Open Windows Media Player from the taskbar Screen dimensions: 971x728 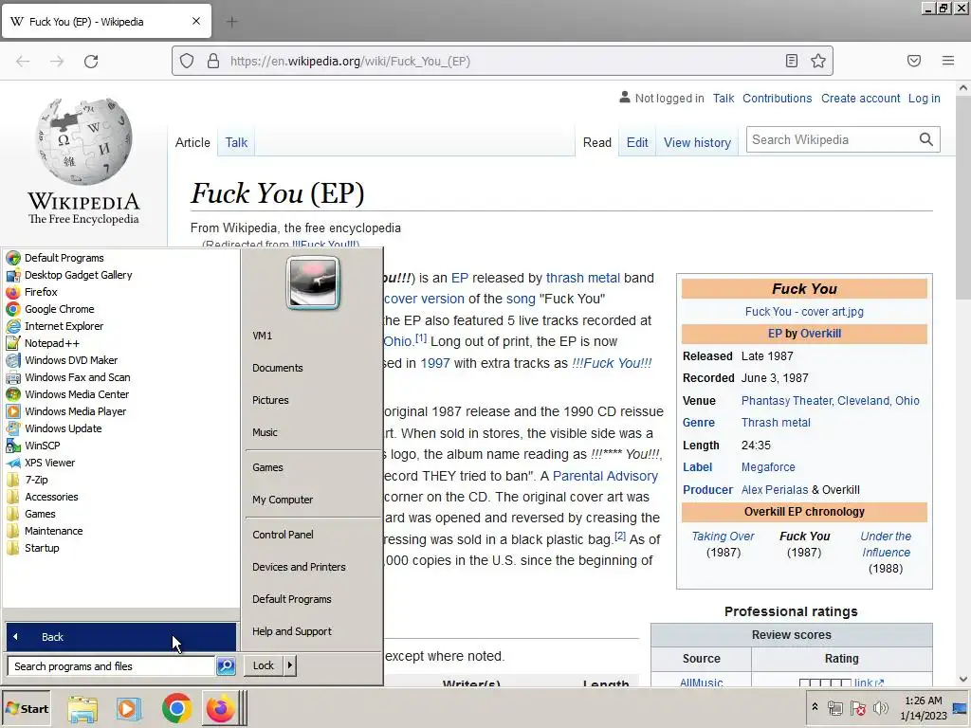click(129, 709)
